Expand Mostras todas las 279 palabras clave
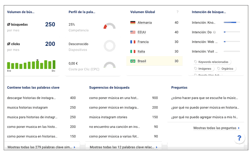Viewport: 252px width, 153px height. point(41,147)
